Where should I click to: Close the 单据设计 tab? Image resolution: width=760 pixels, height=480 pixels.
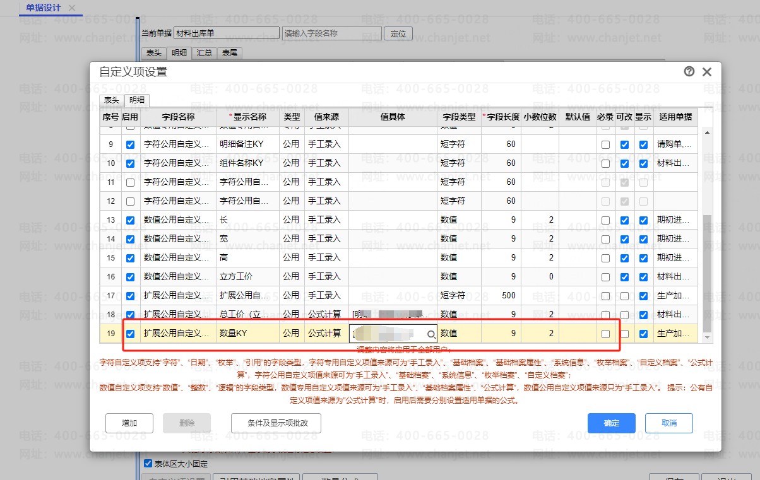(72, 8)
